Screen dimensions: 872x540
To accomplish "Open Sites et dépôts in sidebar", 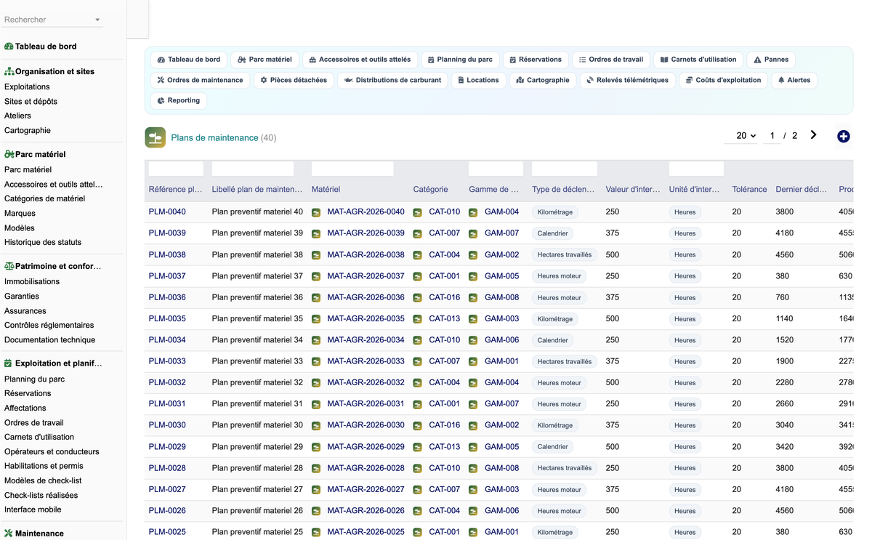I will pyautogui.click(x=31, y=101).
